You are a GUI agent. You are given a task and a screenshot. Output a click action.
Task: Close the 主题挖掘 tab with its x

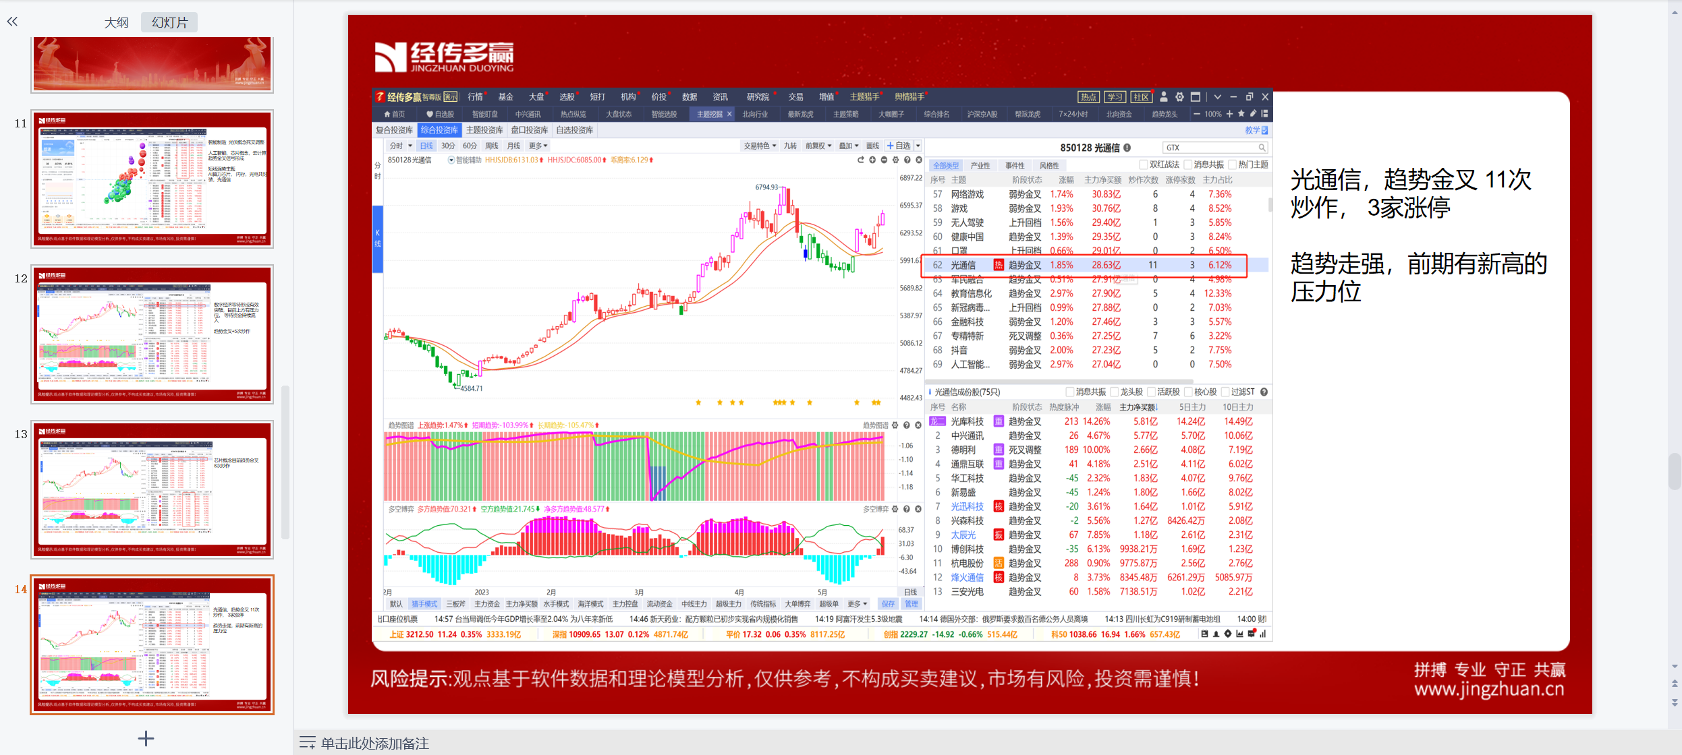[x=729, y=114]
